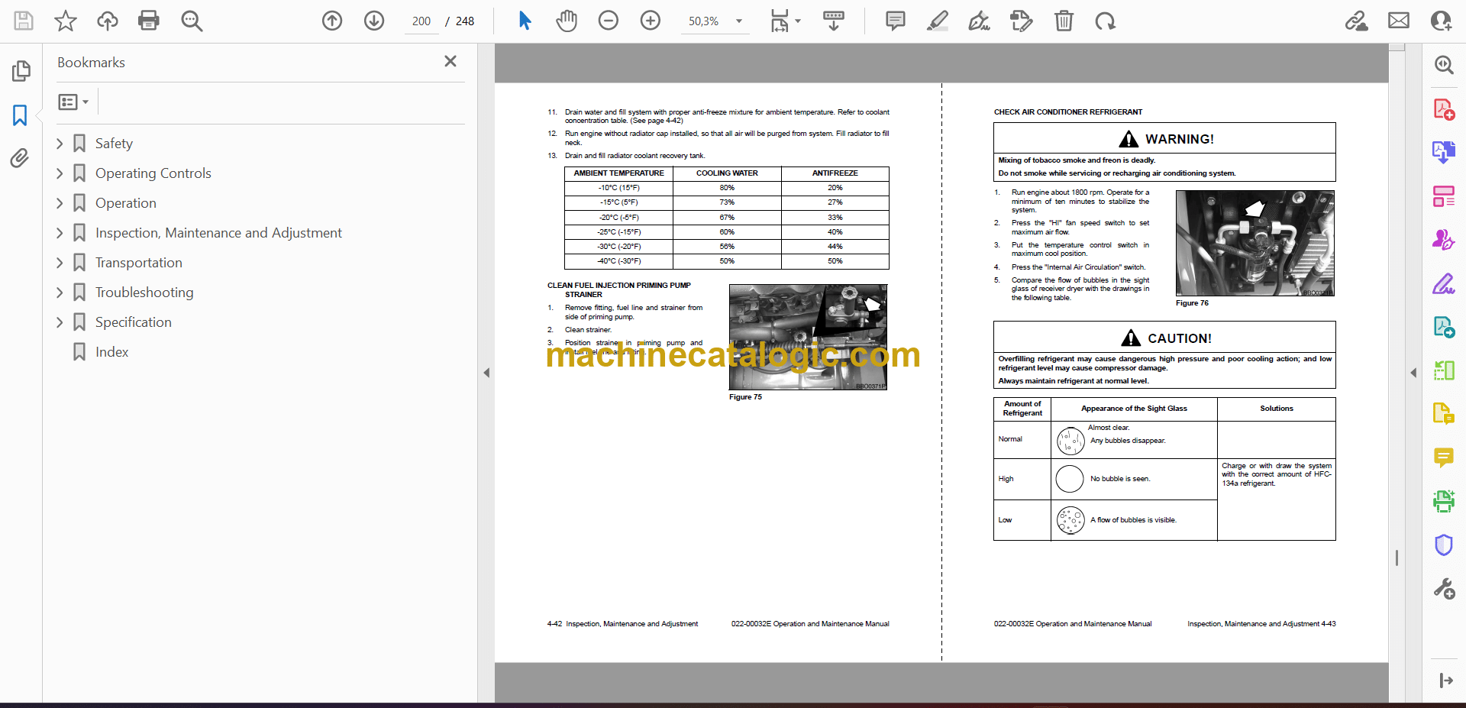Expand the Specification bookmark

pos(60,322)
